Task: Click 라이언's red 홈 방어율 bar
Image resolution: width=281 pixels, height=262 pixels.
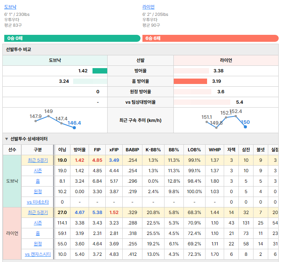Action: 190,81
